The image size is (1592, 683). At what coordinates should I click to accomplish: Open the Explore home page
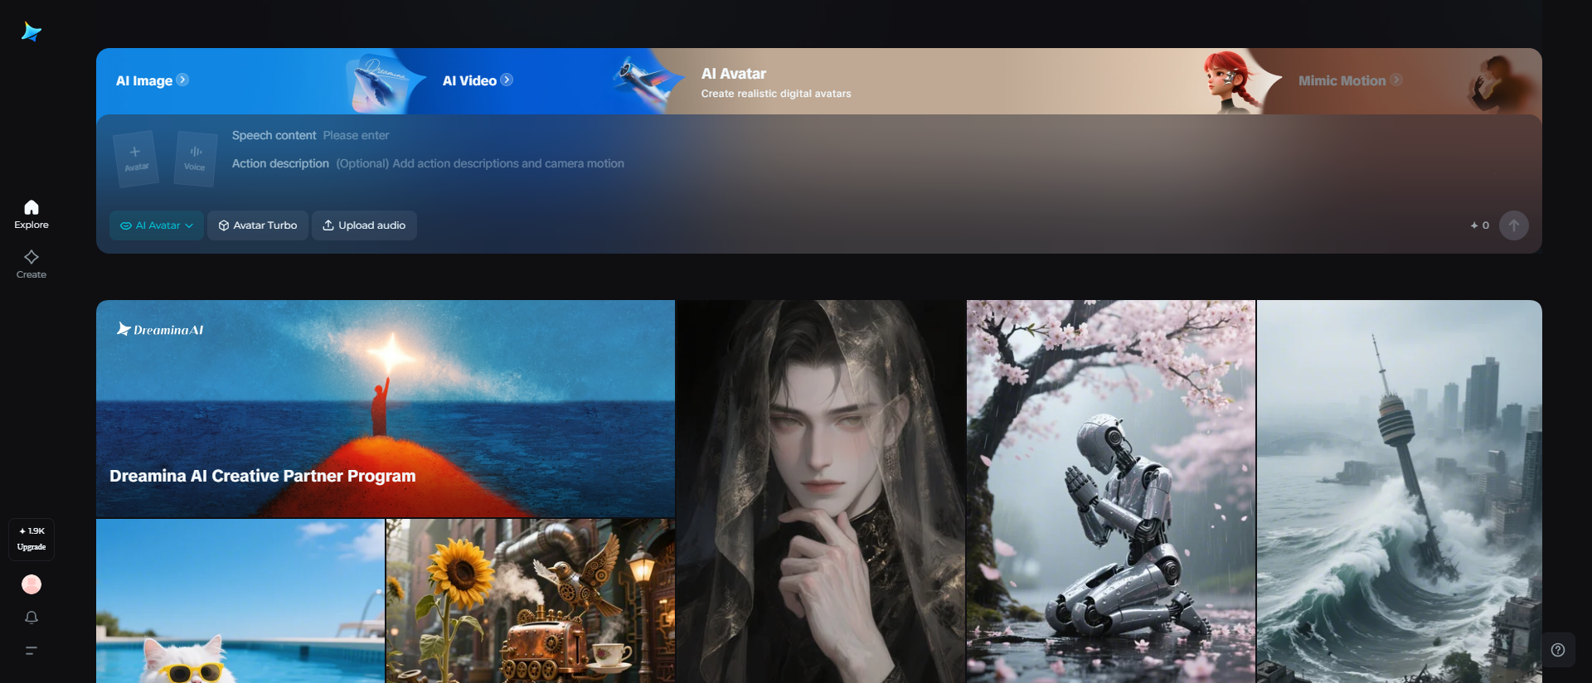32,214
